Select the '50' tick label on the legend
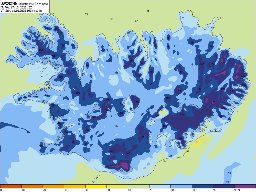Image resolution: width=256 pixels, height=192 pixels. click(x=108, y=190)
